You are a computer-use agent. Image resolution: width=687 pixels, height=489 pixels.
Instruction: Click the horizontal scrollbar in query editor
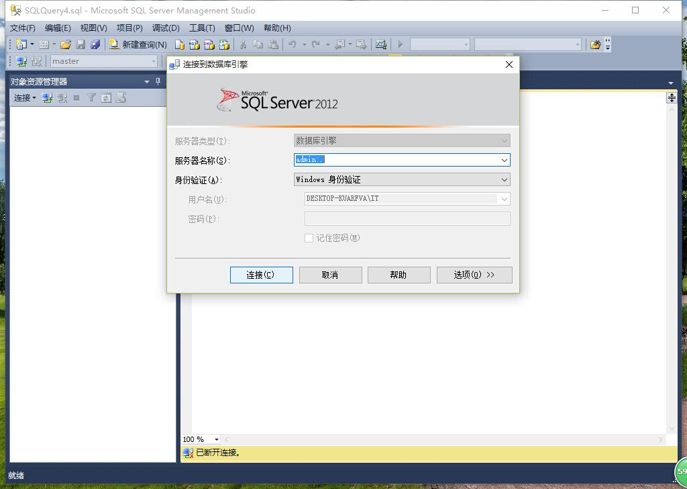pos(445,439)
